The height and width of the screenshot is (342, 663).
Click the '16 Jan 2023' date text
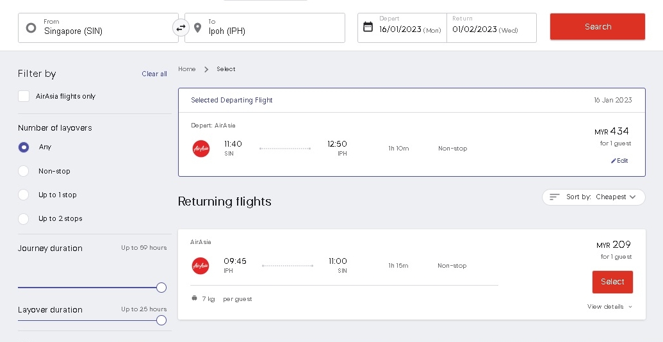612,100
